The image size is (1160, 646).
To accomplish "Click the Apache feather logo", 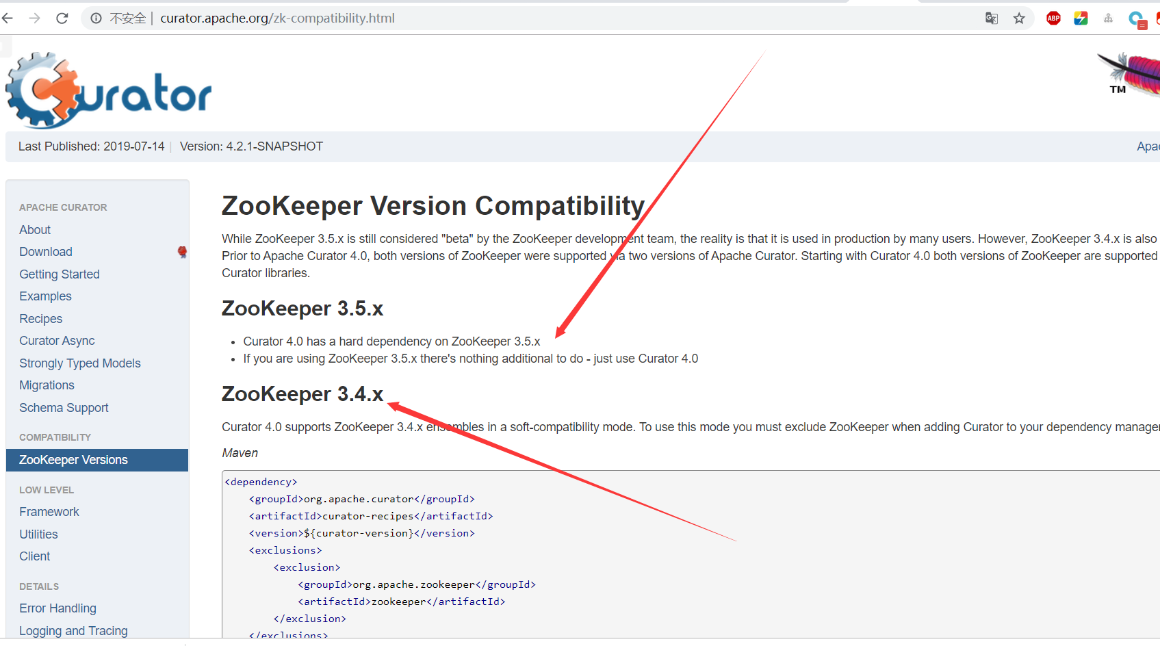I will pos(1129,74).
